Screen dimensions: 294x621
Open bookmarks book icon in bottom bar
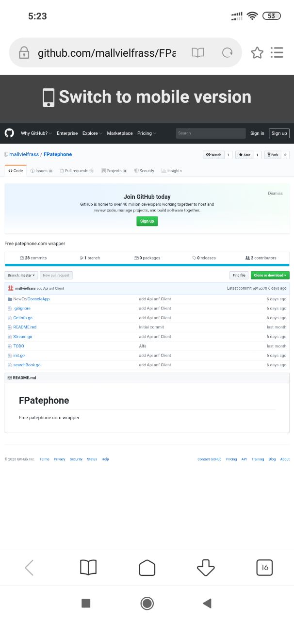[88, 567]
